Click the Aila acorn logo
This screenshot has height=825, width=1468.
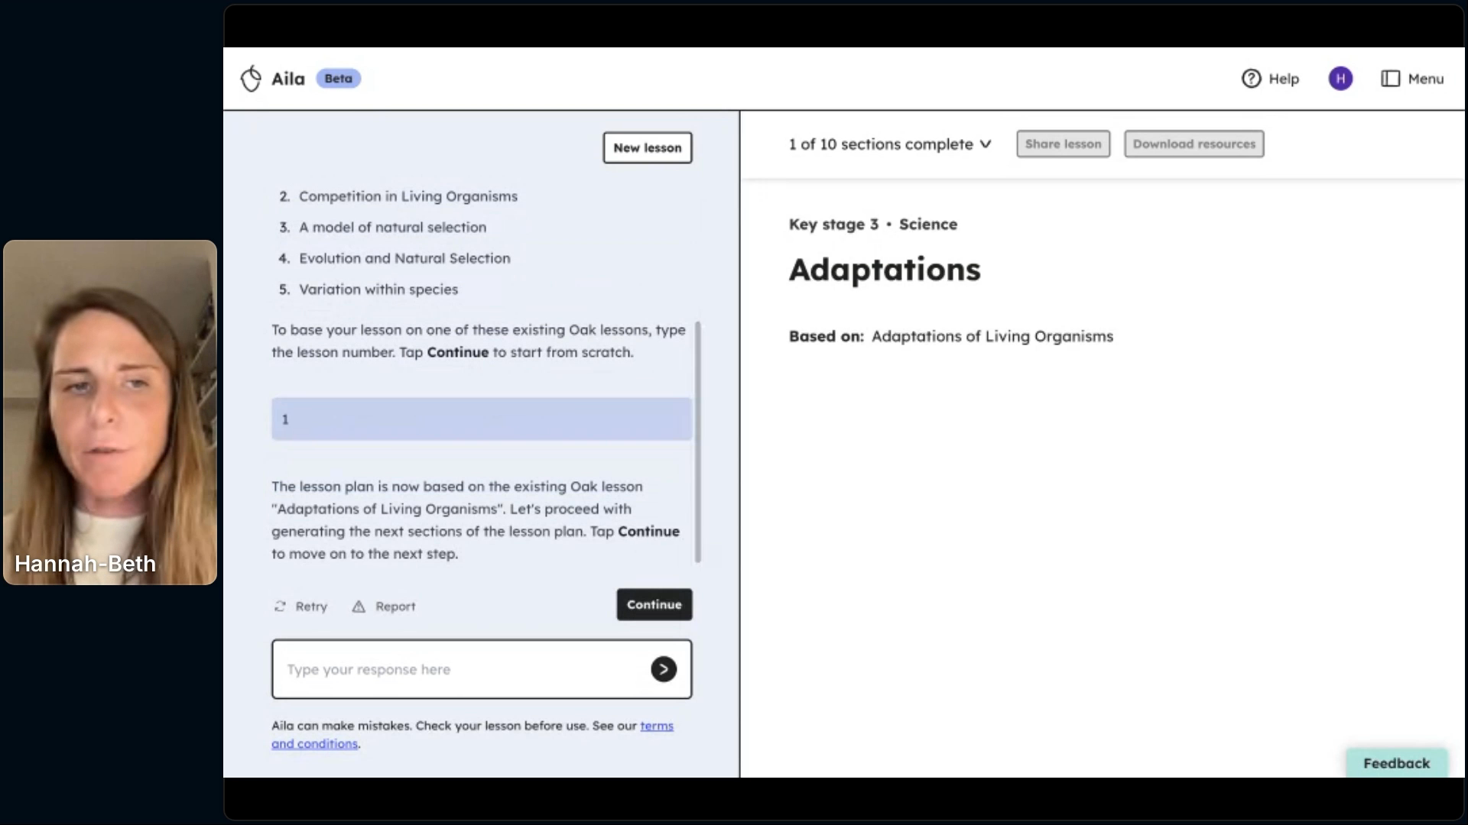coord(251,78)
